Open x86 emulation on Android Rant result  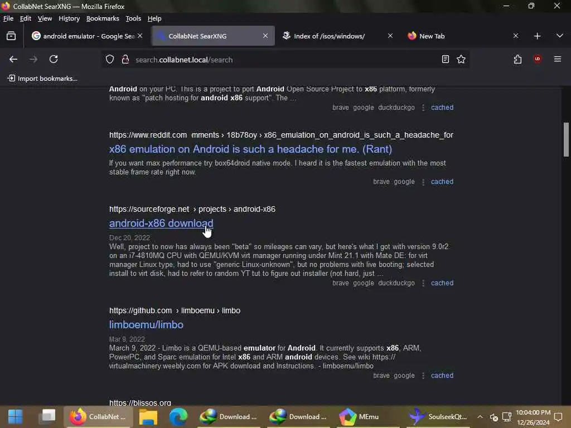[250, 149]
